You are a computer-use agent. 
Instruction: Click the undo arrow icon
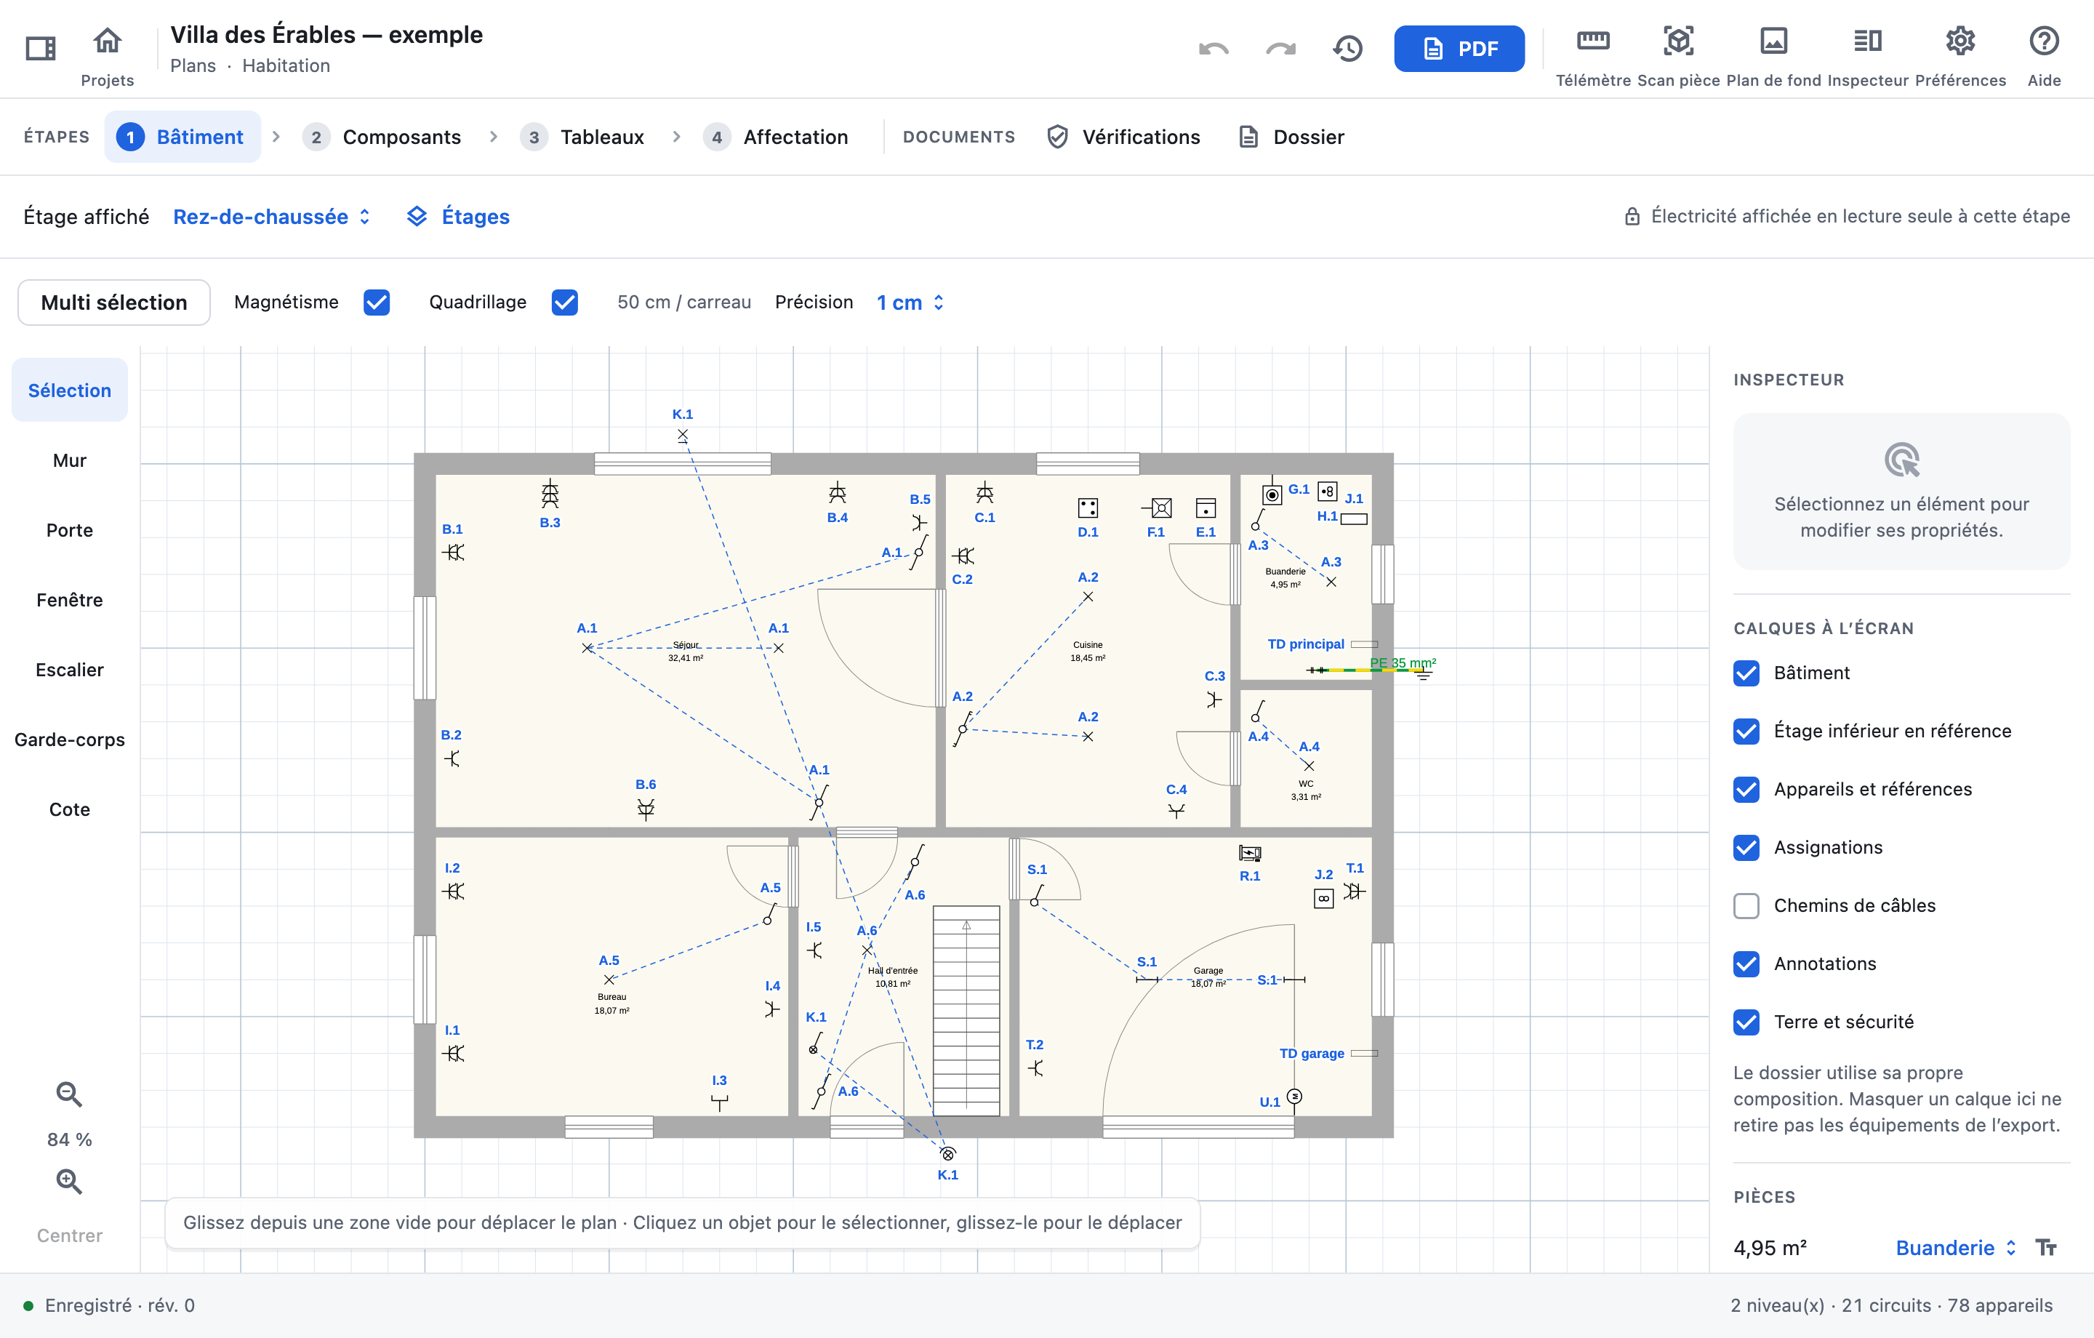point(1213,49)
